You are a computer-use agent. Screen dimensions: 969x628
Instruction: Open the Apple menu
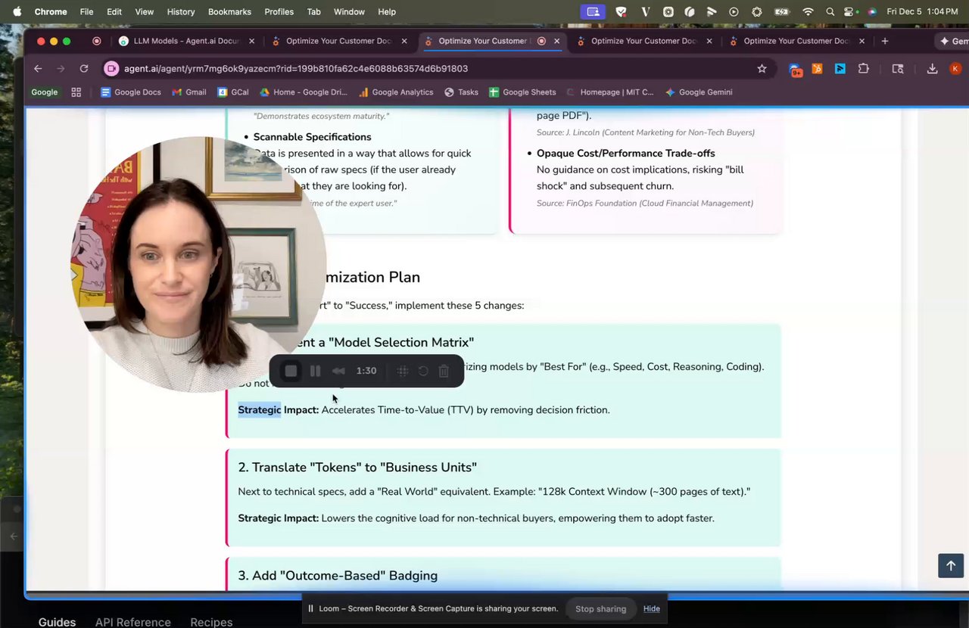point(17,11)
